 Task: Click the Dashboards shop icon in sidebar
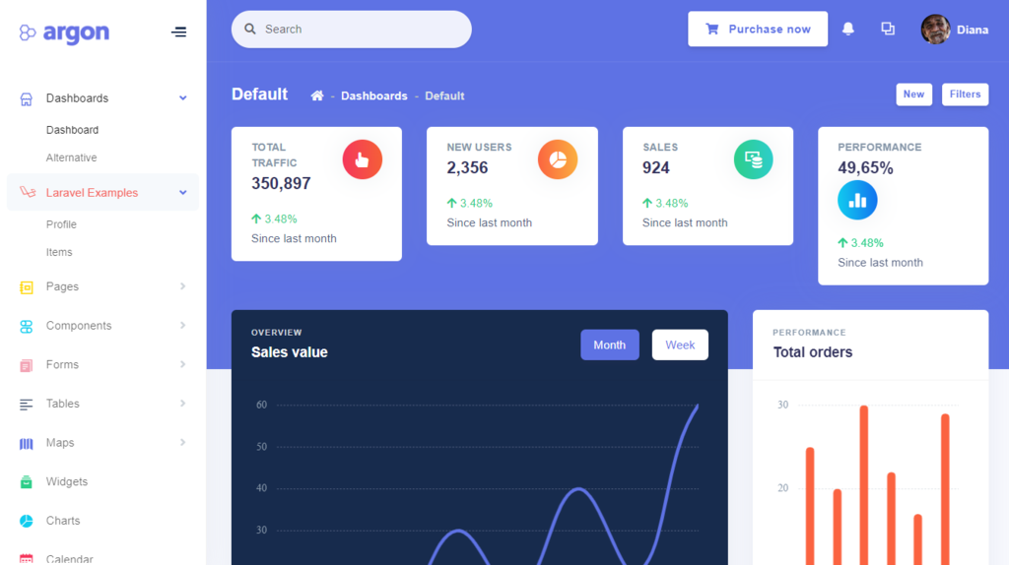pyautogui.click(x=26, y=98)
